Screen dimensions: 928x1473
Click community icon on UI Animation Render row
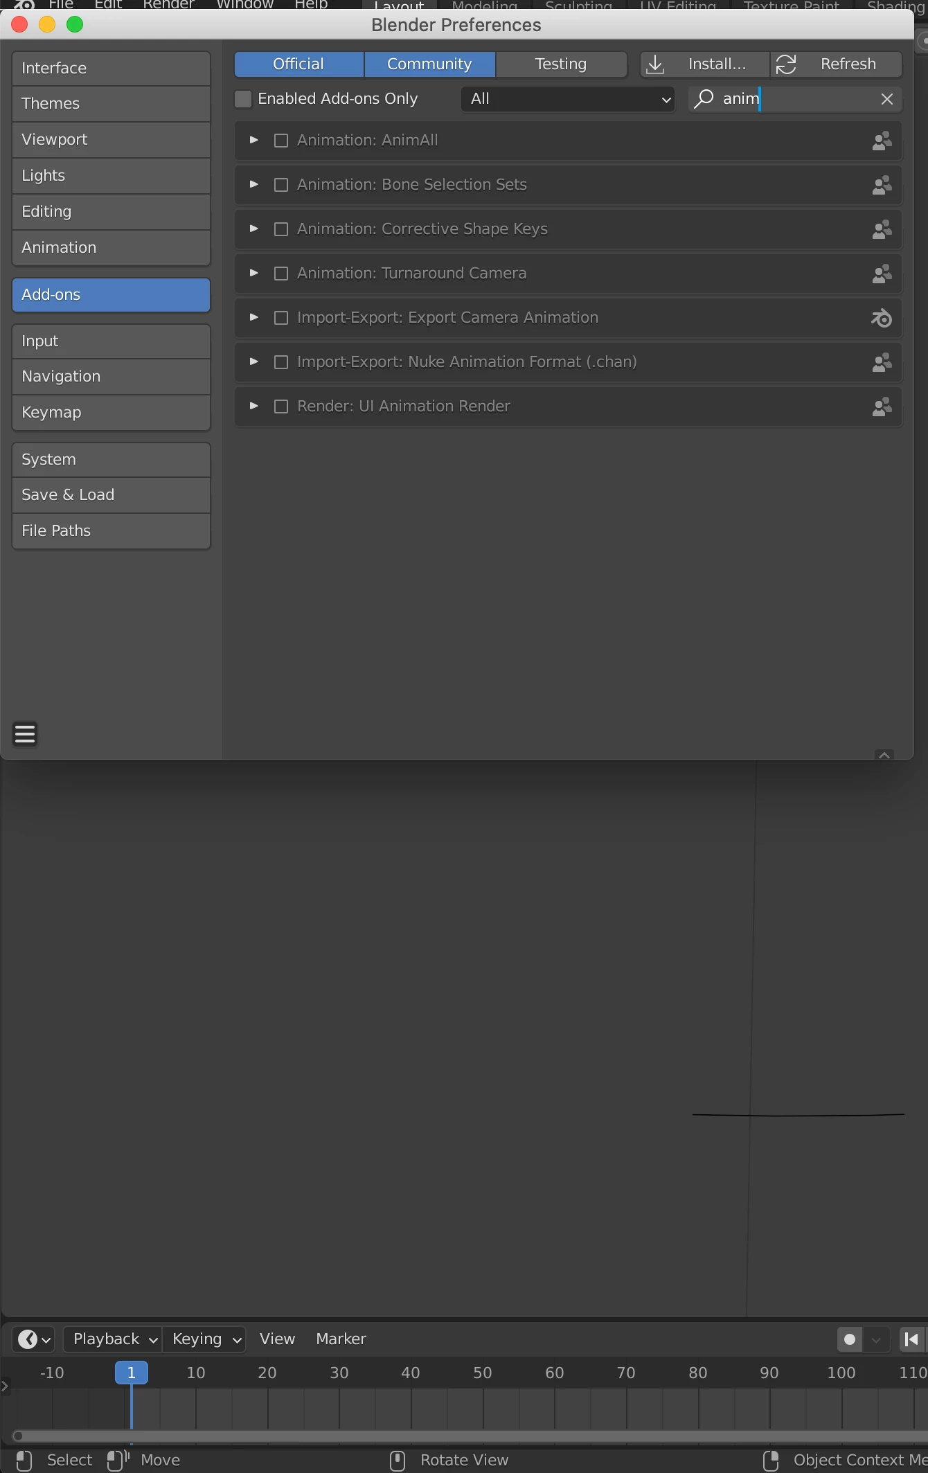point(882,407)
